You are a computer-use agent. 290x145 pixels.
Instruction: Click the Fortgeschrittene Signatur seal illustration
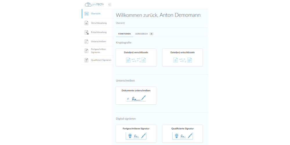[136, 136]
